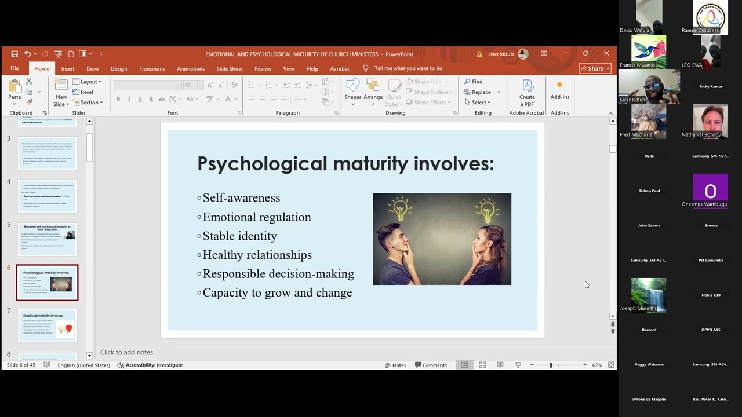Toggle the Notes pane

click(x=395, y=365)
